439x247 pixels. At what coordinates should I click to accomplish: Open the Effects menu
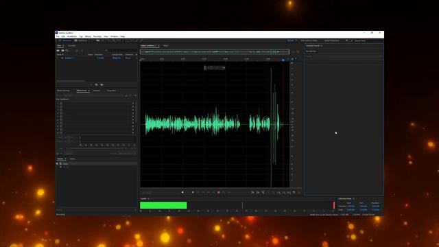point(88,36)
